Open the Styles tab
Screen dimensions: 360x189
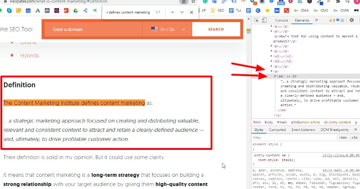(258, 130)
